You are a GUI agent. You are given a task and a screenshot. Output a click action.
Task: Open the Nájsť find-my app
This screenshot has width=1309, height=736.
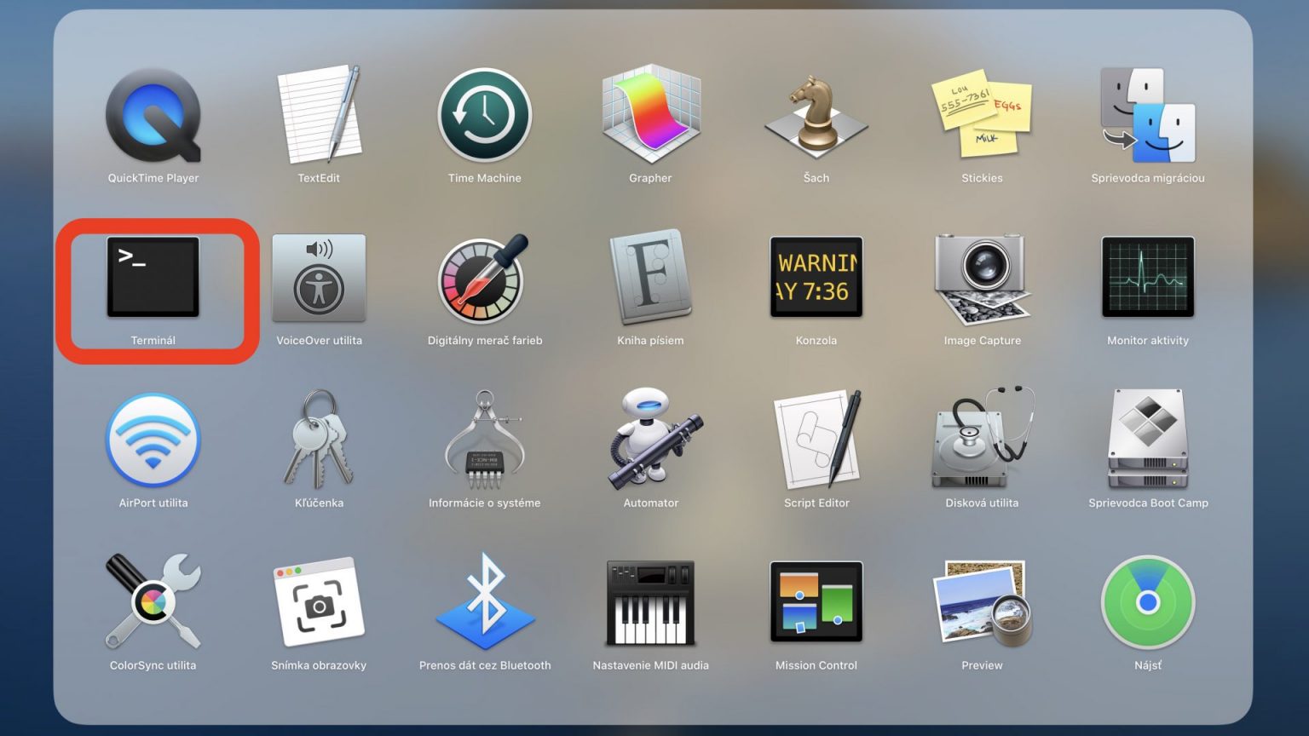click(1148, 603)
